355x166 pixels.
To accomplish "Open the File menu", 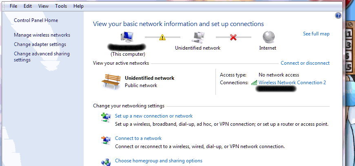I will pos(13,6).
